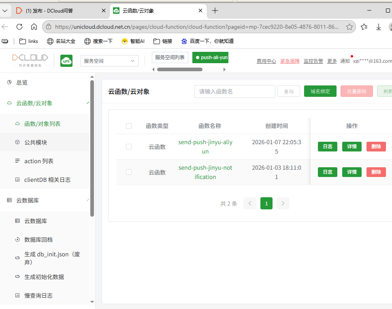Open the 百度一下 bookmark

pyautogui.click(x=207, y=41)
